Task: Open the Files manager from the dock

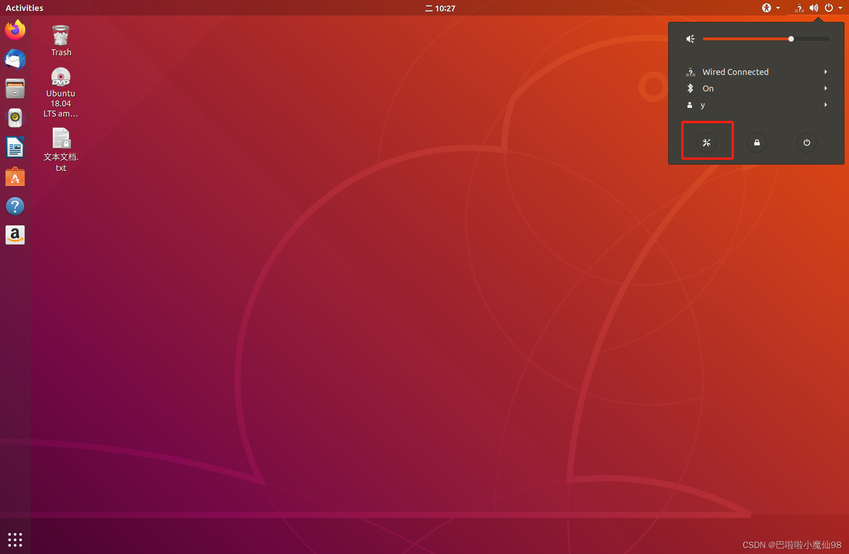Action: click(x=15, y=88)
